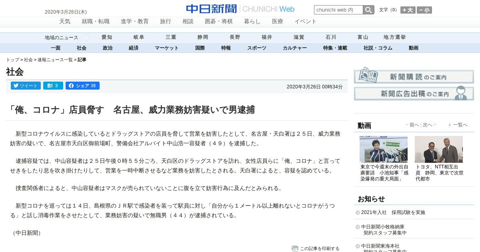Viewport: 480px width, 252px height.
Task: Select 富山 regional news
Action: pyautogui.click(x=363, y=37)
